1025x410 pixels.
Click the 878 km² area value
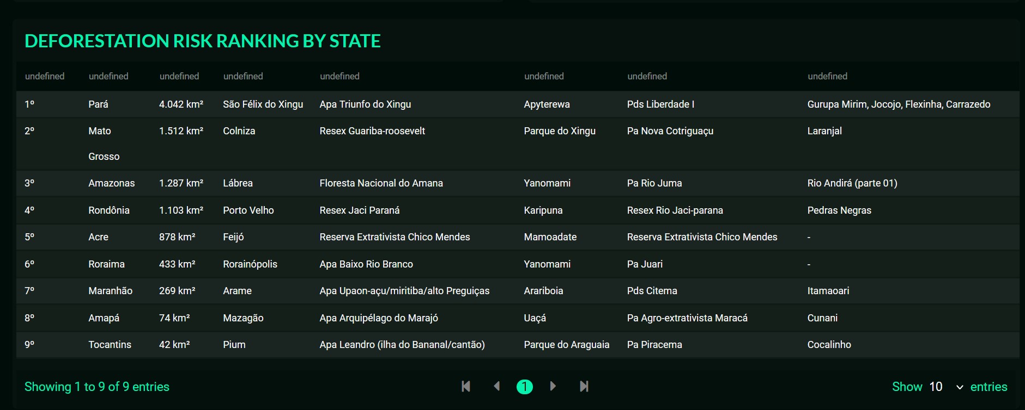coord(177,237)
